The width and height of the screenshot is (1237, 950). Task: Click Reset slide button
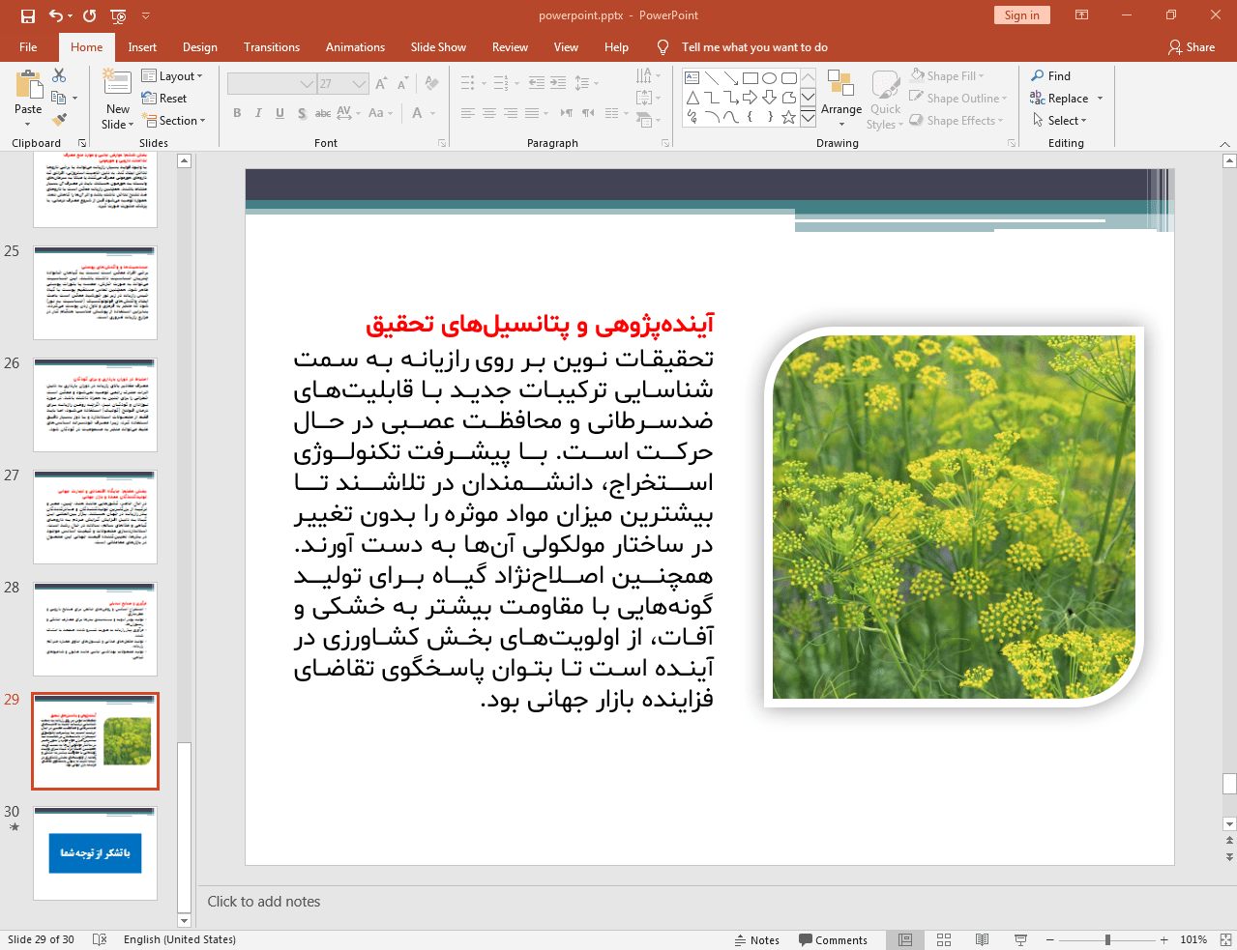[x=163, y=99]
